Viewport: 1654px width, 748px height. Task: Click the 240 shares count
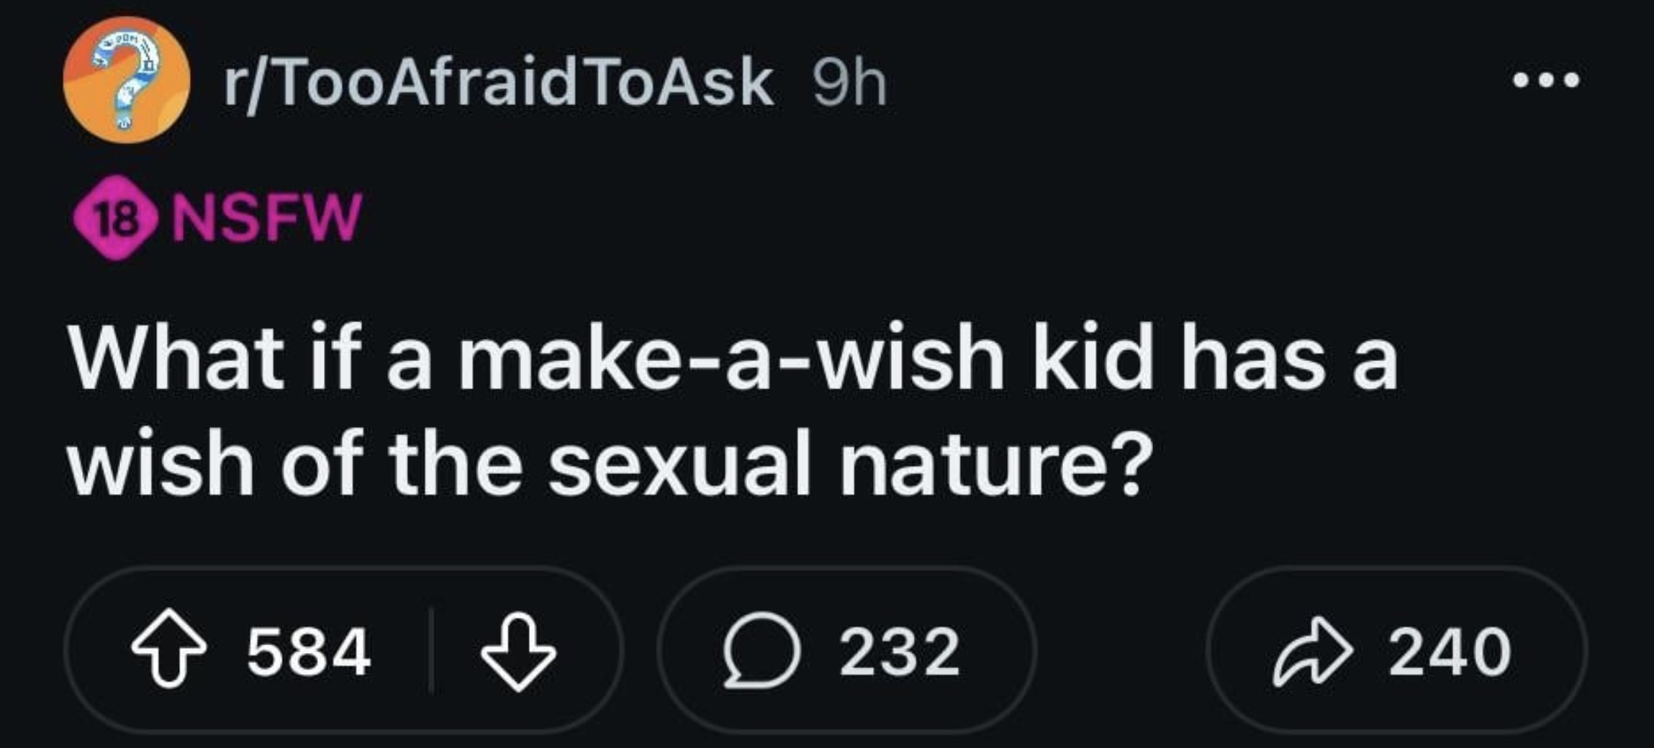click(x=1449, y=652)
